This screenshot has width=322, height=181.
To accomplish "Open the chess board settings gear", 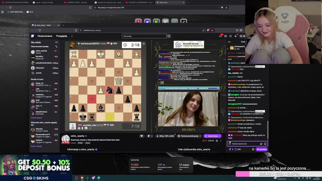I will tap(144, 44).
